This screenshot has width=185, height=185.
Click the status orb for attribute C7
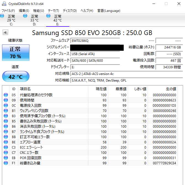point(6,152)
